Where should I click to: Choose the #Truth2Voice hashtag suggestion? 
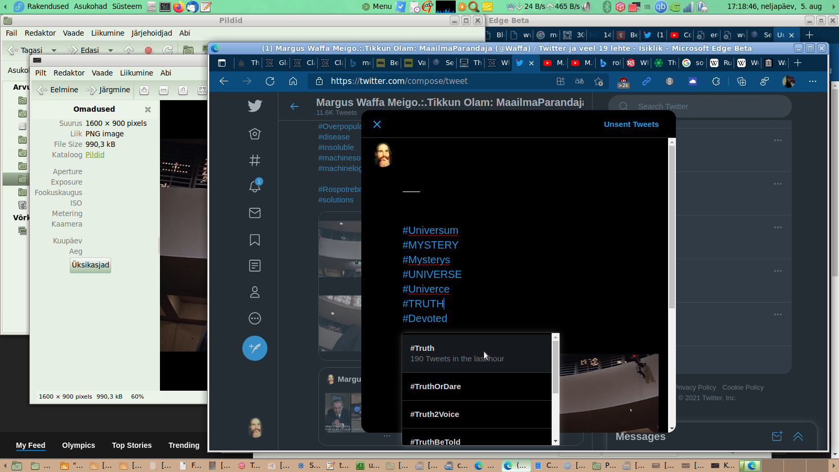pyautogui.click(x=477, y=414)
